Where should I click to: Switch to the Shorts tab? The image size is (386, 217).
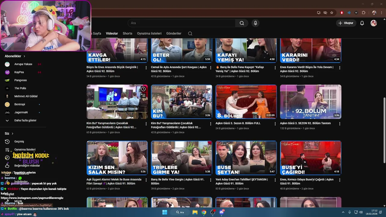click(127, 33)
